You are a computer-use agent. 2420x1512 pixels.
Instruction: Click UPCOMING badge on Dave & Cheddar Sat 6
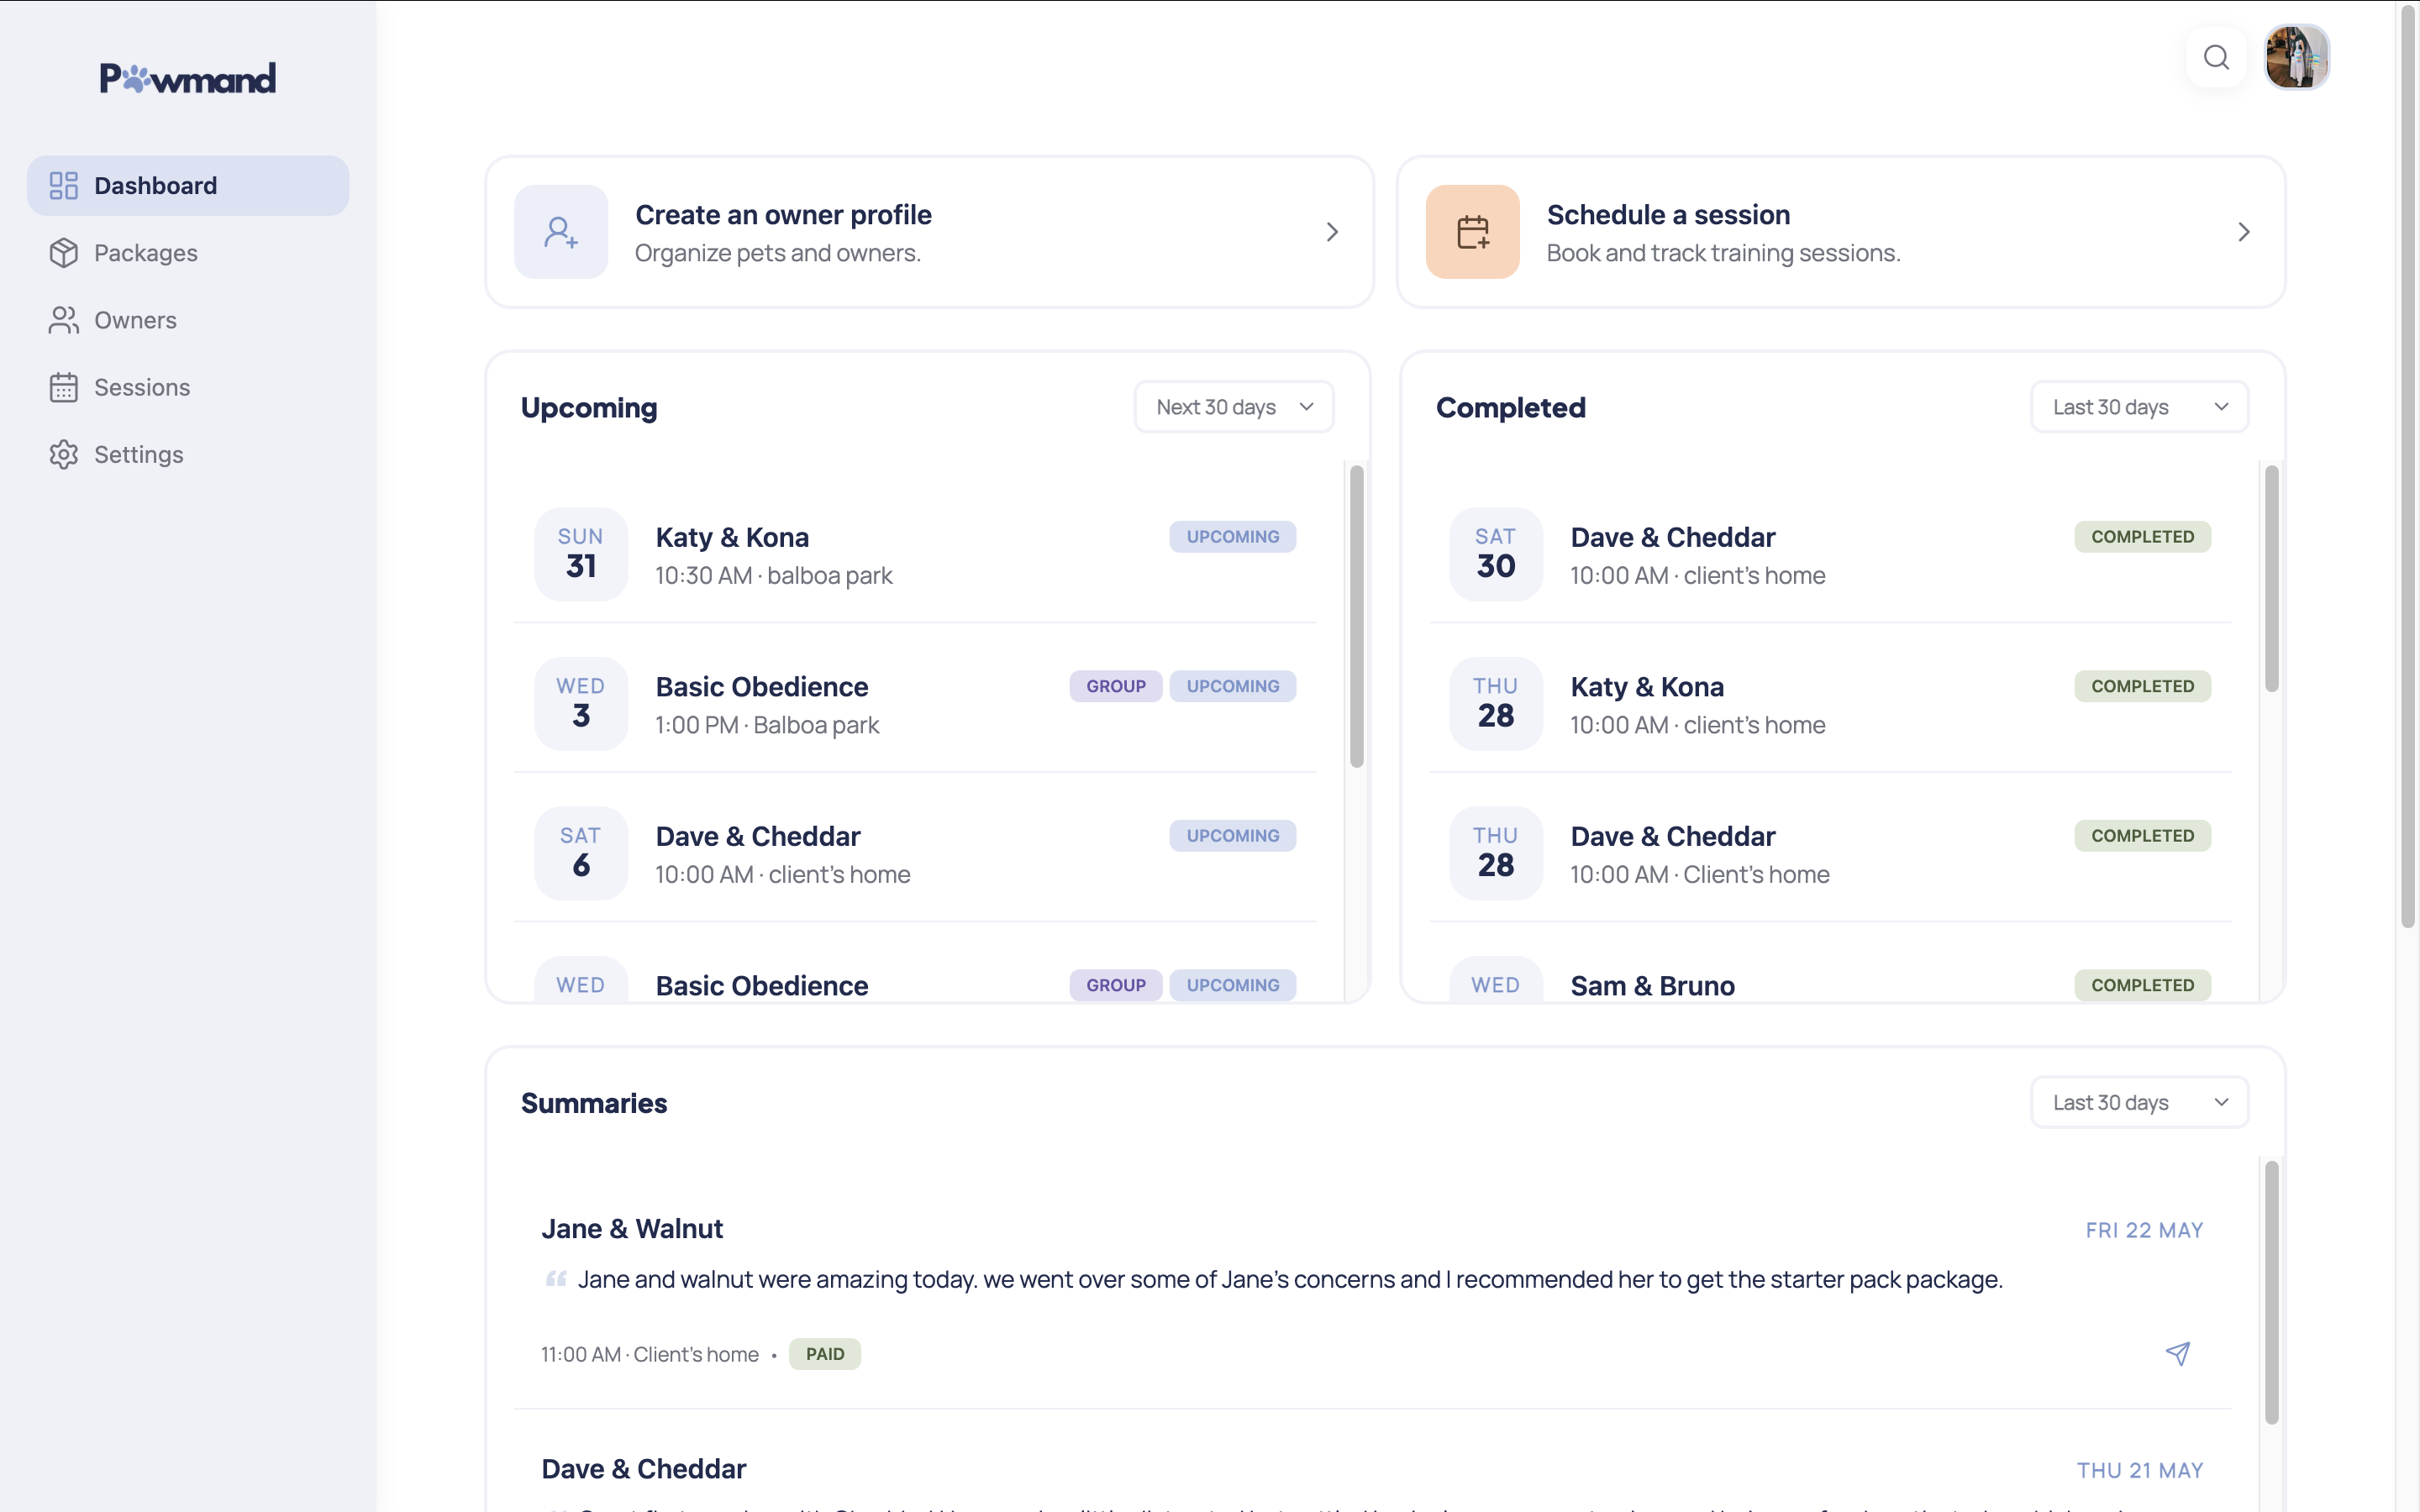(1232, 836)
